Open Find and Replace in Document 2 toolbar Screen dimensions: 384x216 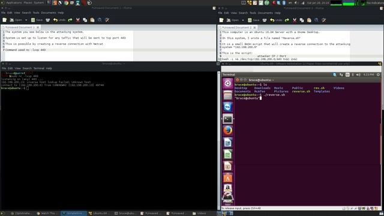324,20
